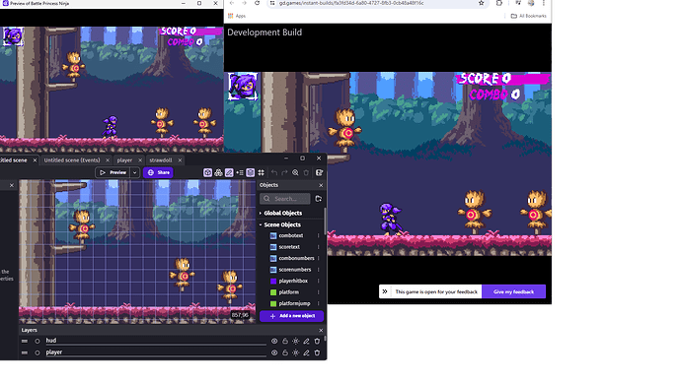The width and height of the screenshot is (681, 382).
Task: Open lighting effects for player layer
Action: point(296,352)
